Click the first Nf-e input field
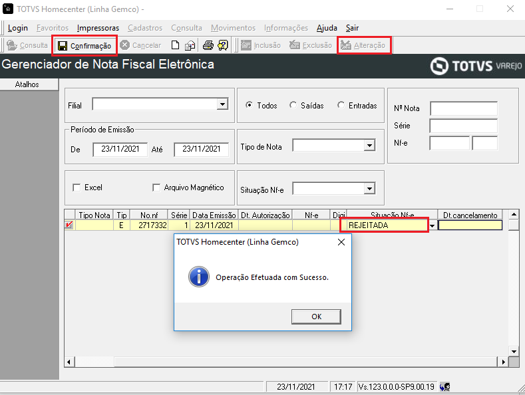This screenshot has height=395, width=525. [x=450, y=143]
